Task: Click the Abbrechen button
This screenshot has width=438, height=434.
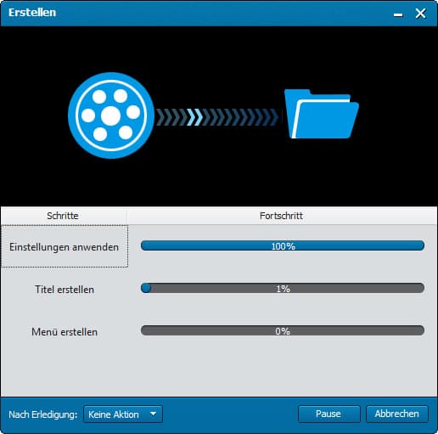Action: (x=397, y=414)
